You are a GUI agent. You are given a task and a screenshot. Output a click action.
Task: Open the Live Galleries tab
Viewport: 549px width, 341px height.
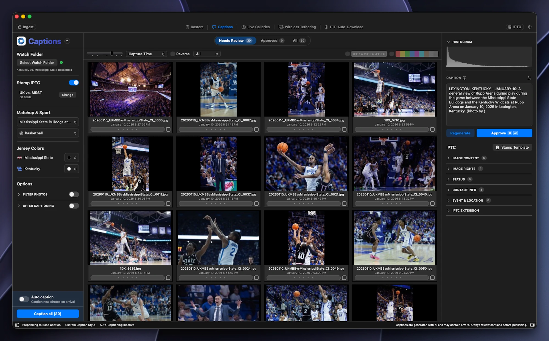click(x=256, y=27)
